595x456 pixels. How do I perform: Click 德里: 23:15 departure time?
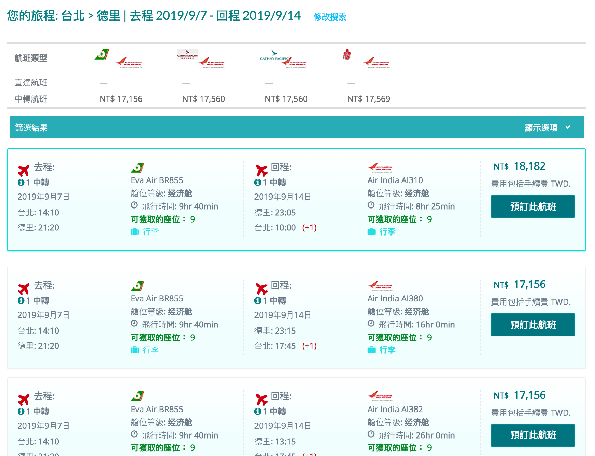(x=275, y=331)
